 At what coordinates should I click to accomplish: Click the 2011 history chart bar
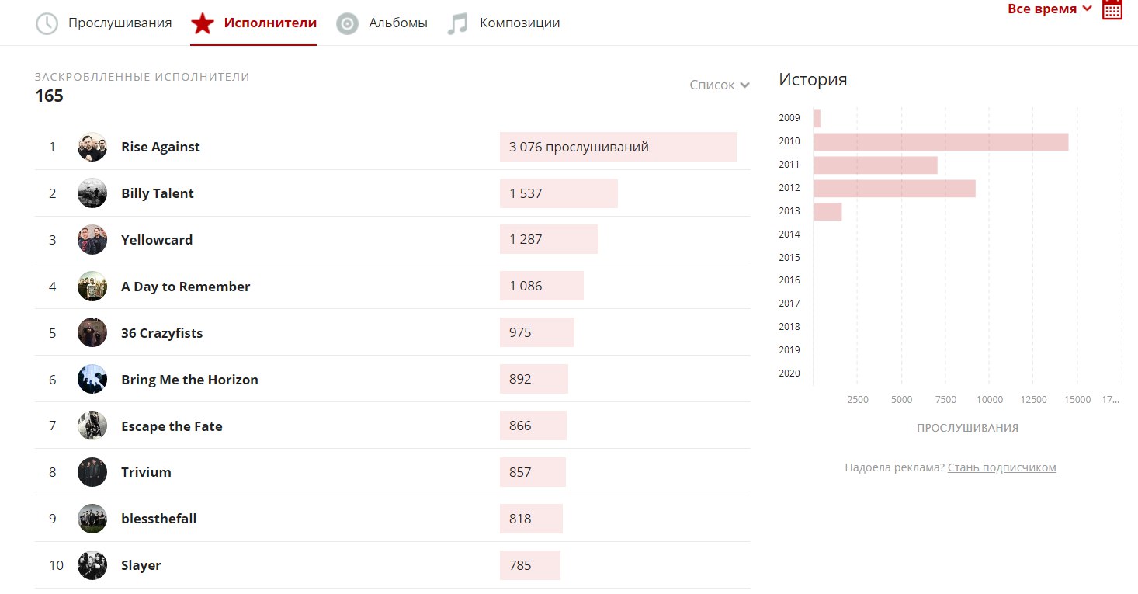tap(876, 165)
